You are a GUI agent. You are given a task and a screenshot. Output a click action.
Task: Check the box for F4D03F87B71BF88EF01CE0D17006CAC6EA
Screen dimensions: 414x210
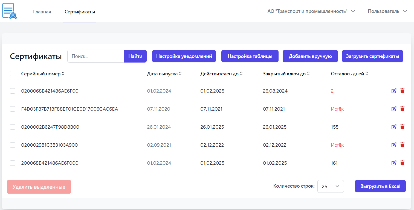(x=13, y=109)
